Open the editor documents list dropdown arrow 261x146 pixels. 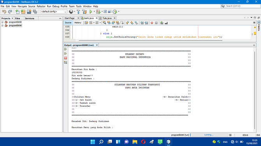(251, 18)
